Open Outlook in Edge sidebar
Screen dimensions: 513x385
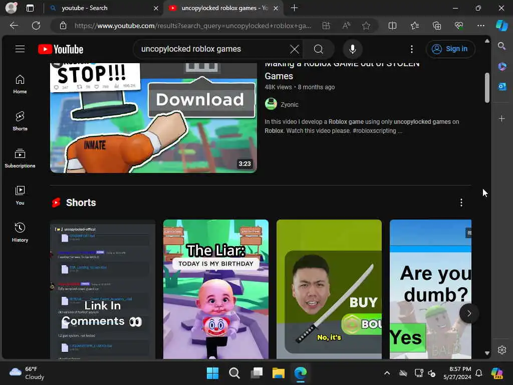502,87
